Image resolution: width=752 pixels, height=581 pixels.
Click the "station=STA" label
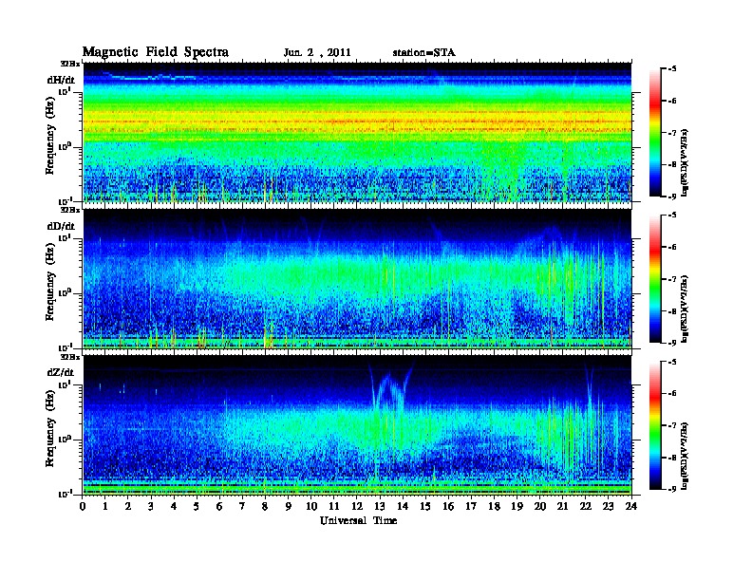click(424, 53)
